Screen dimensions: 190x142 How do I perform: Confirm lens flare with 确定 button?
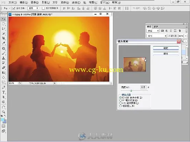point(166,48)
